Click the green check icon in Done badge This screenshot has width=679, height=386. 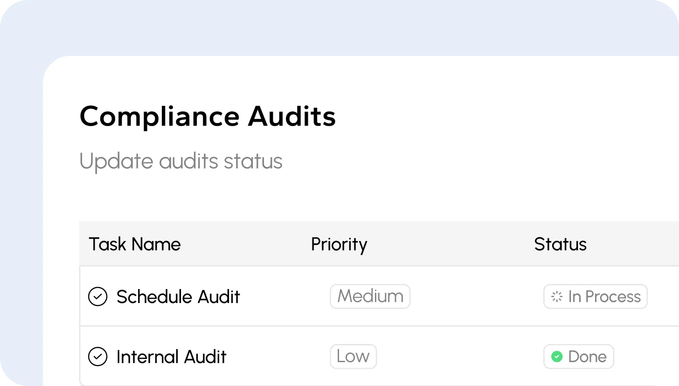point(557,357)
